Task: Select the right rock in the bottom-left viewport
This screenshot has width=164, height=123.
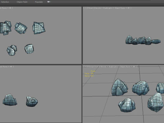Action: pyautogui.click(x=32, y=101)
